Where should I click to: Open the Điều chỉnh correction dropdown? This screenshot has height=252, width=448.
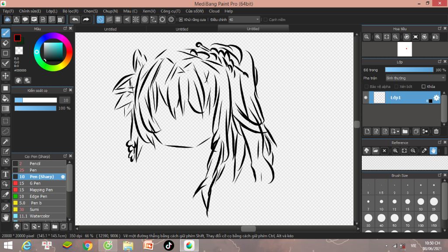click(244, 20)
